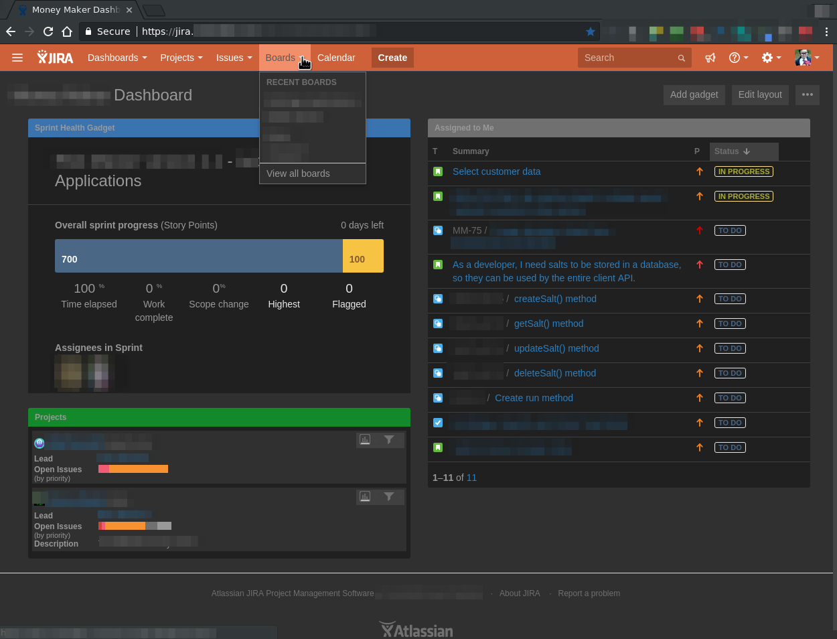Open the View all boards link
Image resolution: width=837 pixels, height=639 pixels.
[x=299, y=173]
